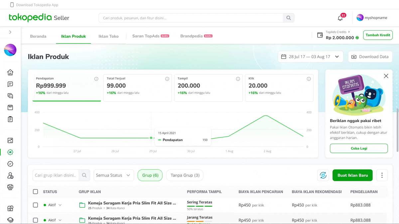
Task: Click the search icon in group search
Action: 84,175
